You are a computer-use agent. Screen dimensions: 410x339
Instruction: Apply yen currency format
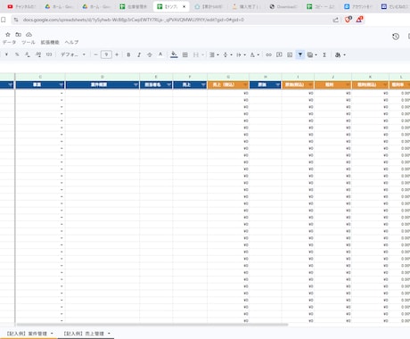6,54
